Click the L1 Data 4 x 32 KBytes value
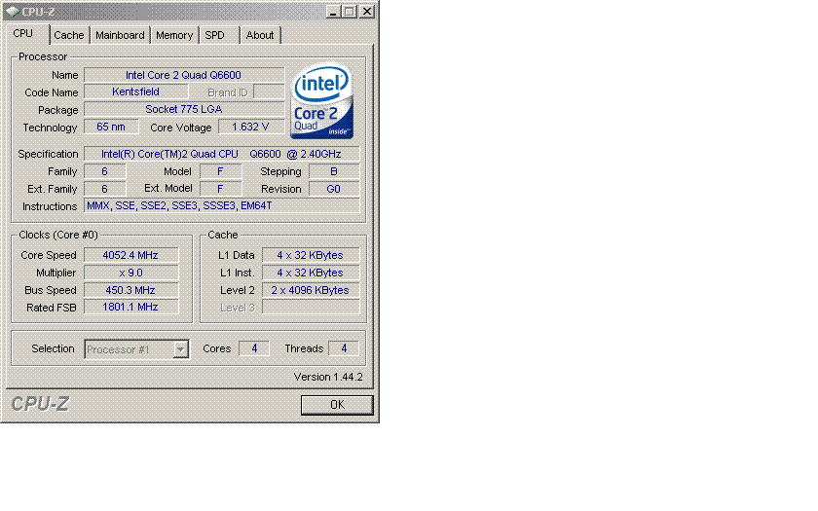 311,255
